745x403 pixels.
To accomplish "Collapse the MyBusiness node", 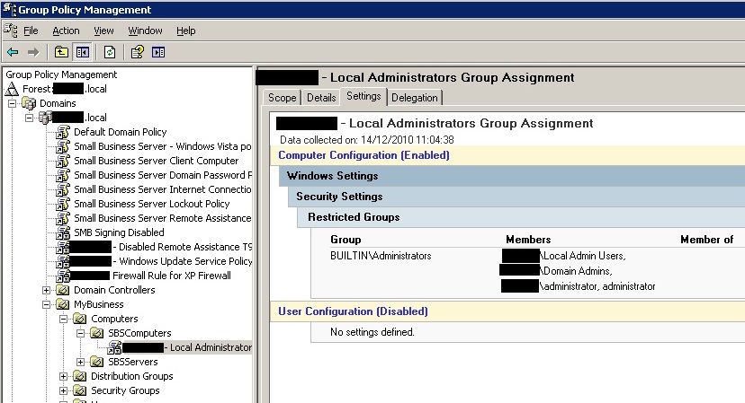I will pos(47,304).
